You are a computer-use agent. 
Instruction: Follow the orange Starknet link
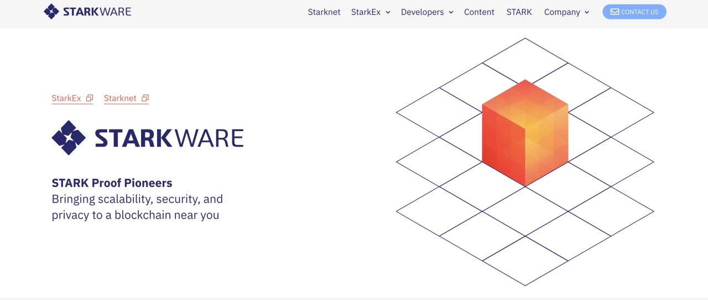[120, 98]
